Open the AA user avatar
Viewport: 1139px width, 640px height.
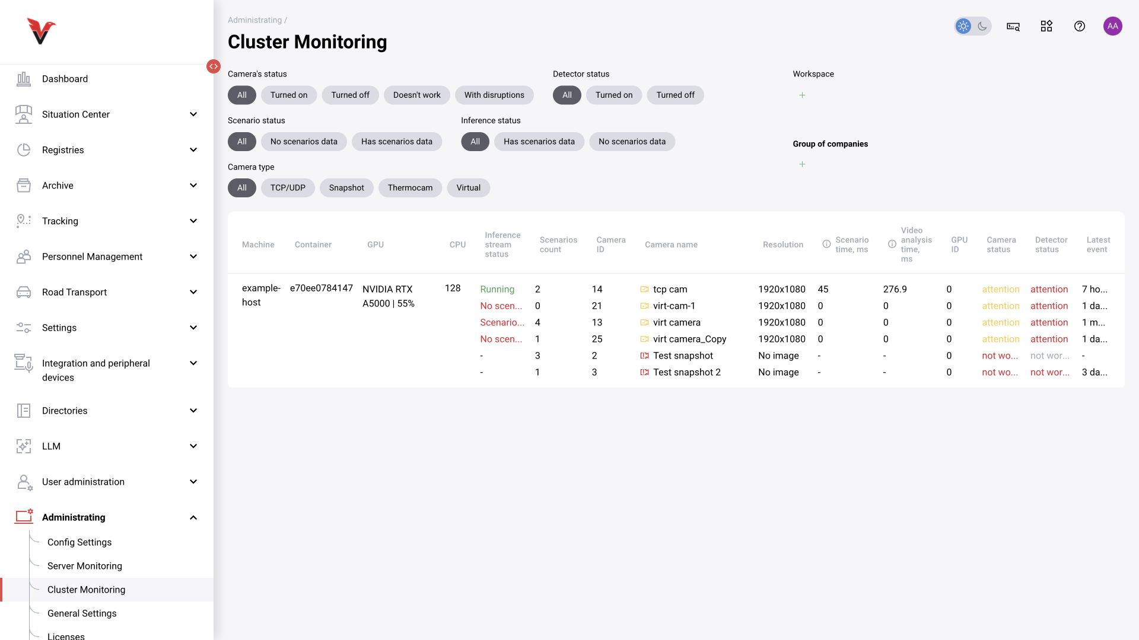[1113, 26]
